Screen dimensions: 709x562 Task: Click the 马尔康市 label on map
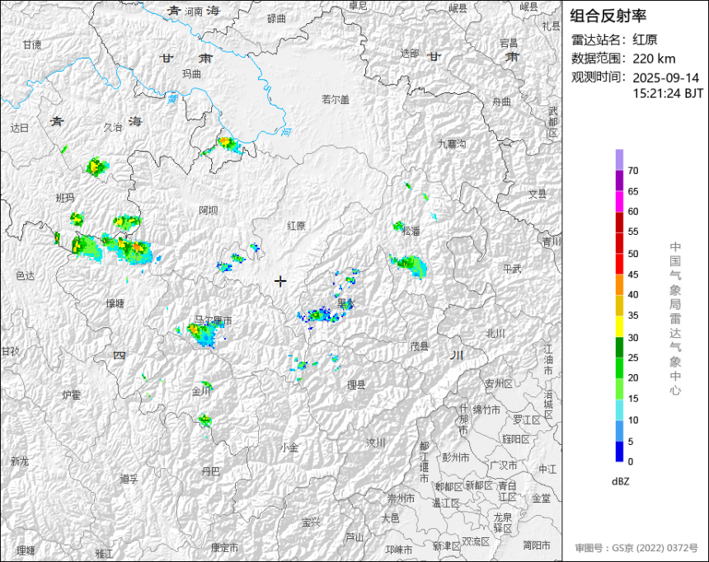213,321
